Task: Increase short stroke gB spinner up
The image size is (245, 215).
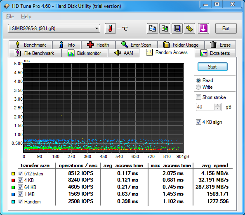Action: (x=218, y=105)
